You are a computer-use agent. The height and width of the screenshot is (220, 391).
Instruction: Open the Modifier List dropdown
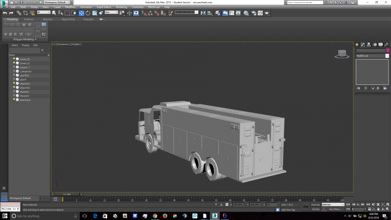point(372,56)
